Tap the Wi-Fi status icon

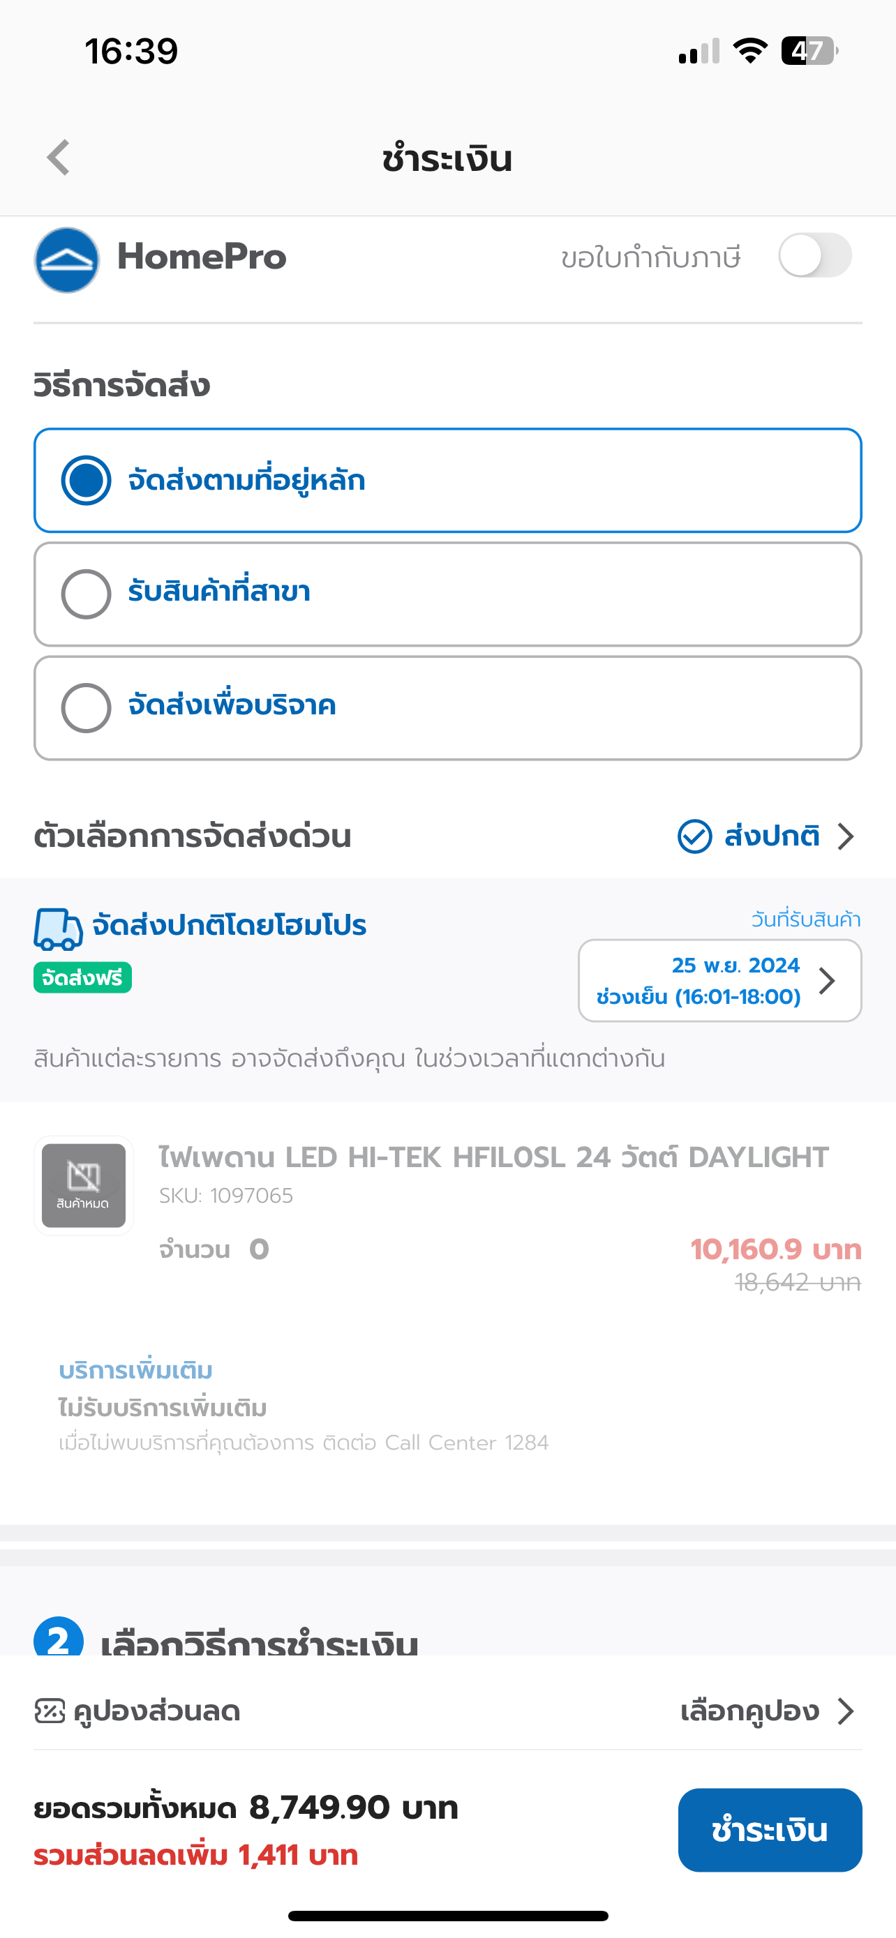click(x=750, y=51)
